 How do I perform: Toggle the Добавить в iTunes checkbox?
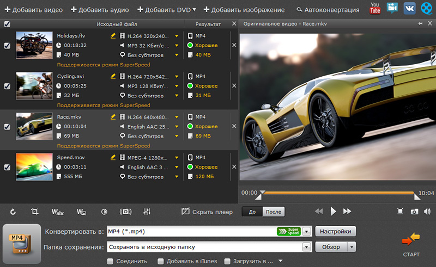(160, 262)
